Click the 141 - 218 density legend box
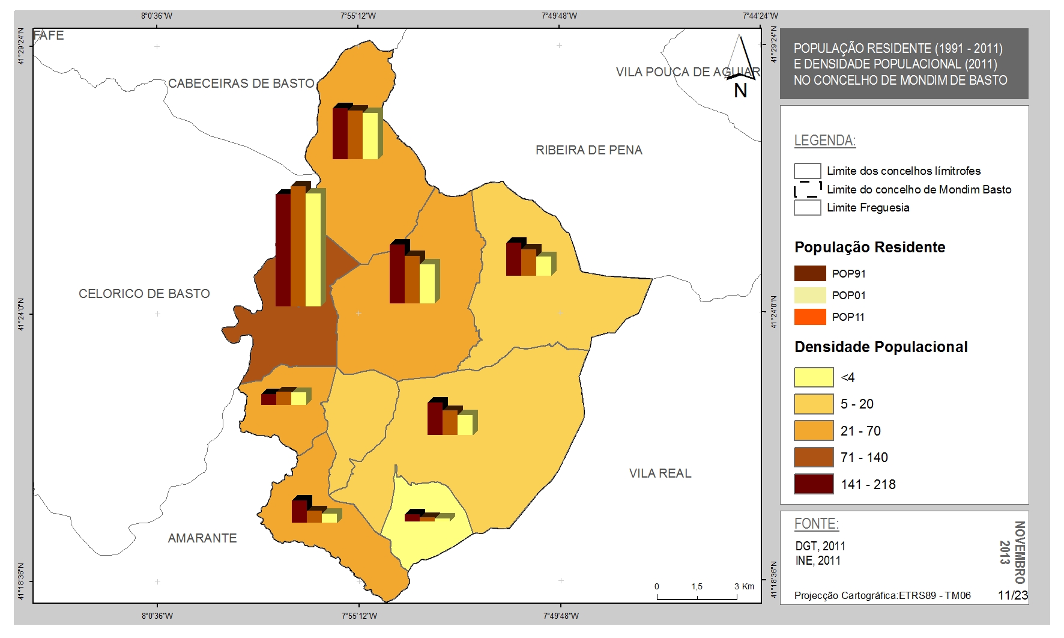Screen dimensions: 1064x638 [814, 484]
